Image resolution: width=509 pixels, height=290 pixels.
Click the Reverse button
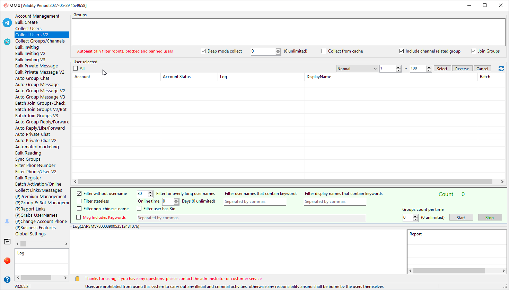pos(462,68)
